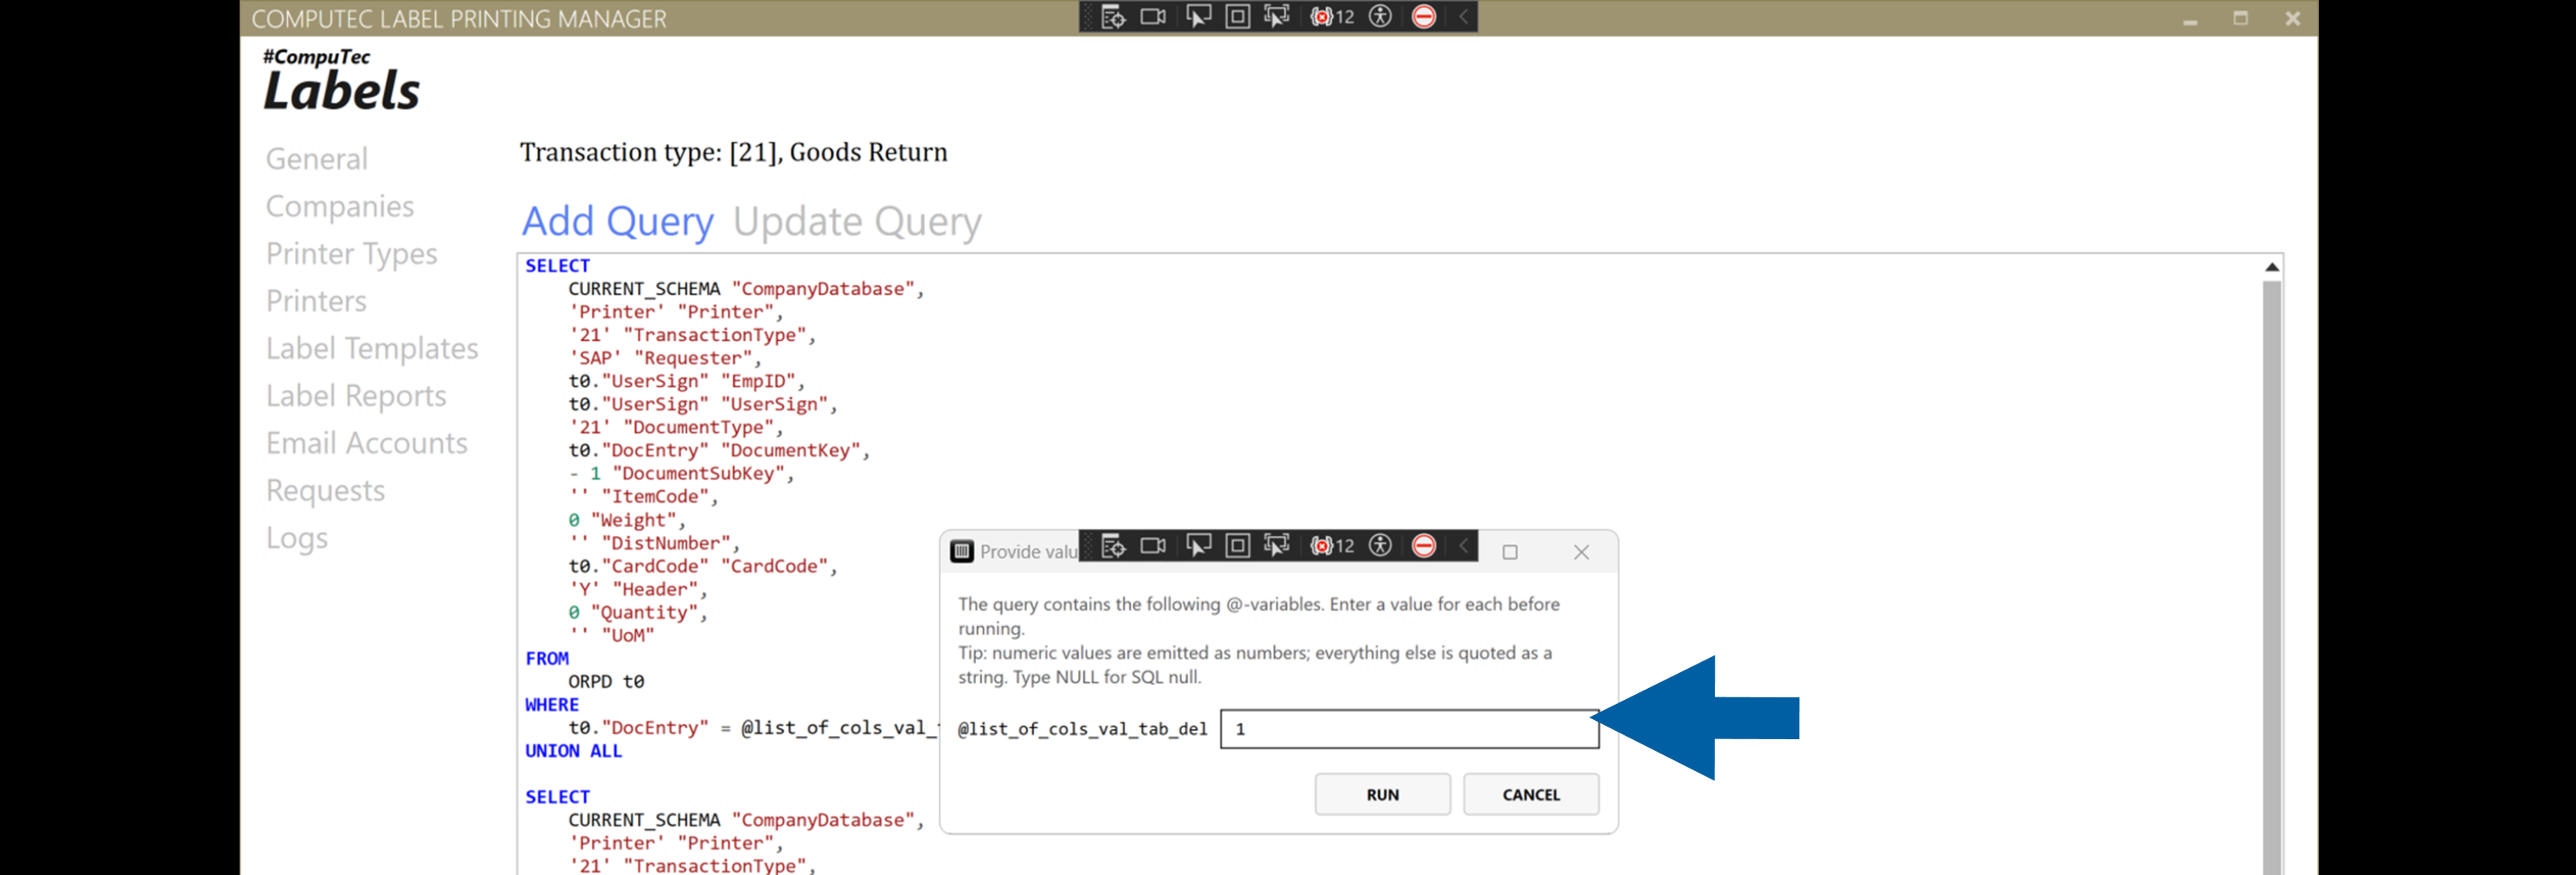Go to Email Accounts section

pos(366,443)
